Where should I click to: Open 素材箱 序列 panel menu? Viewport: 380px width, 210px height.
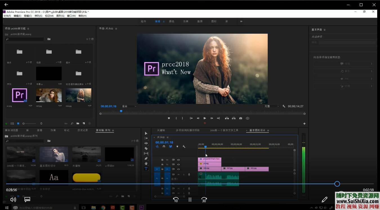tap(113, 130)
